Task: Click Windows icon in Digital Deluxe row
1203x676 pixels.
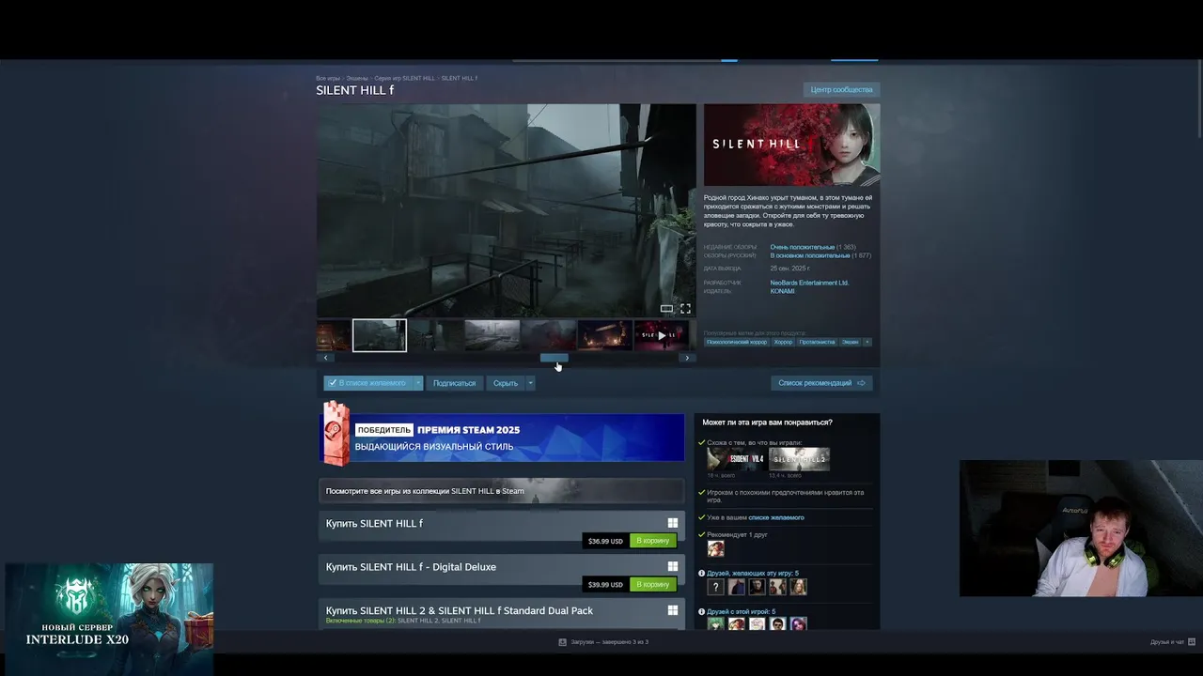Action: click(x=673, y=566)
